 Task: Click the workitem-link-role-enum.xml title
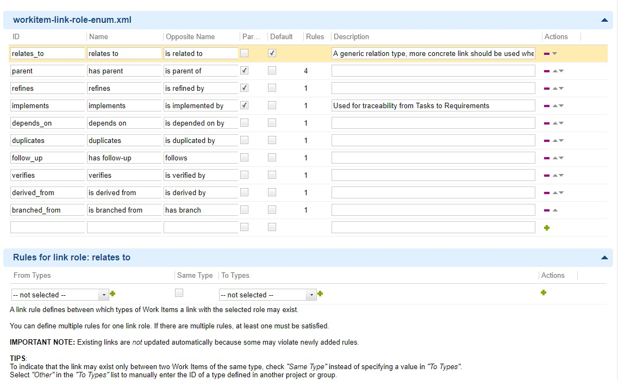(x=71, y=20)
